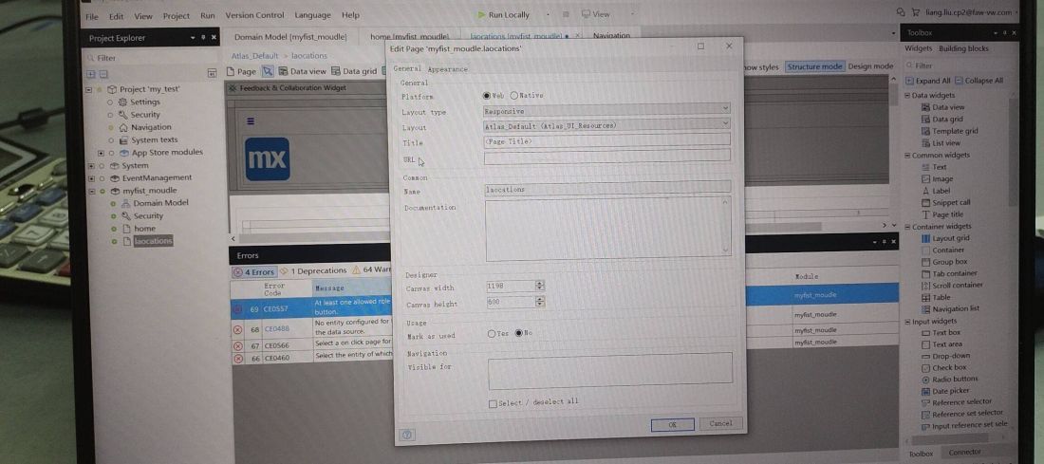Tick the Select / deselect all checkbox
This screenshot has width=1044, height=464.
pos(493,403)
